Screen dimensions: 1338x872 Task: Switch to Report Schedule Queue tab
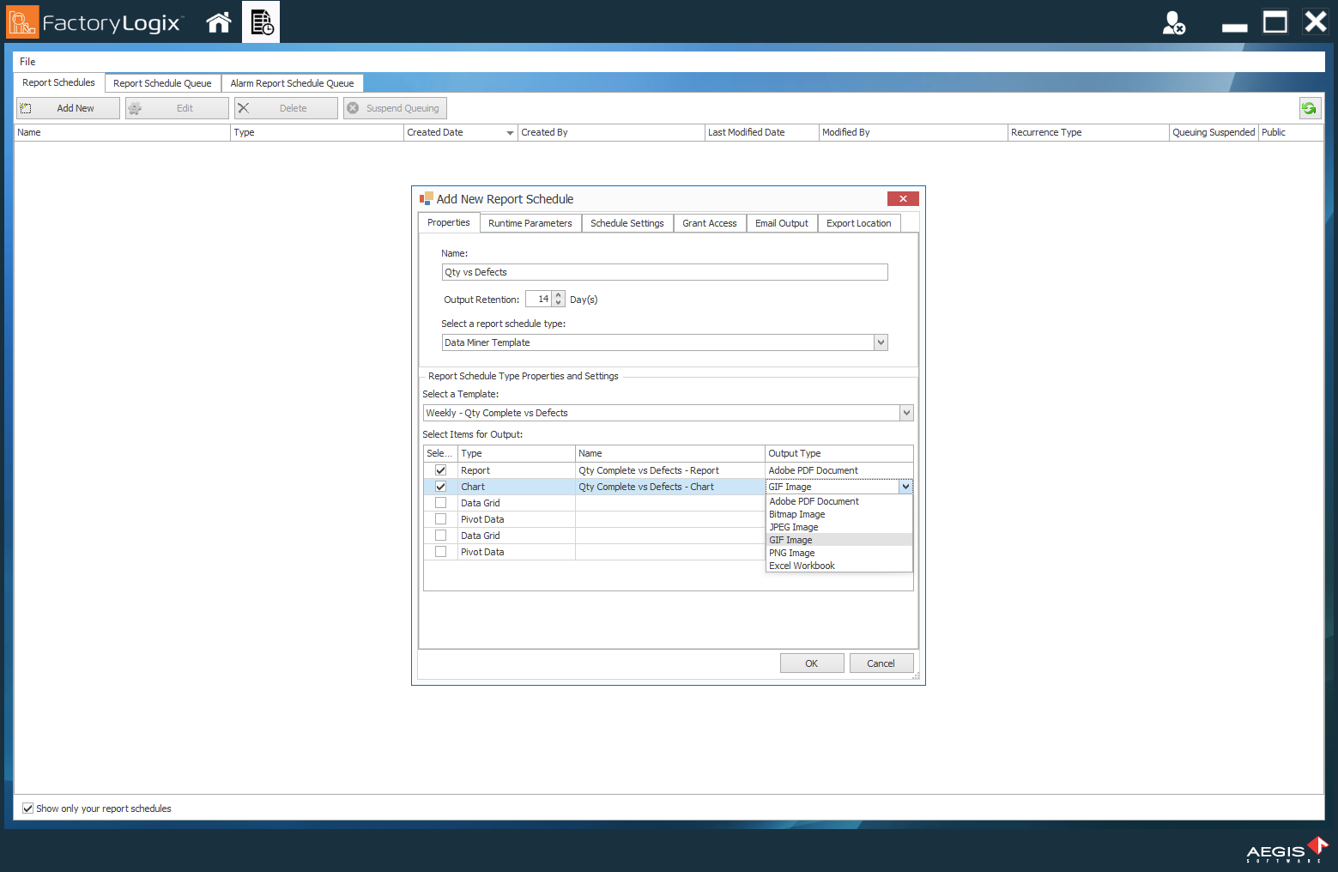point(162,83)
